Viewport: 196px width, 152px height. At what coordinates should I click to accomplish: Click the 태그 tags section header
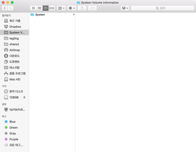4,116
